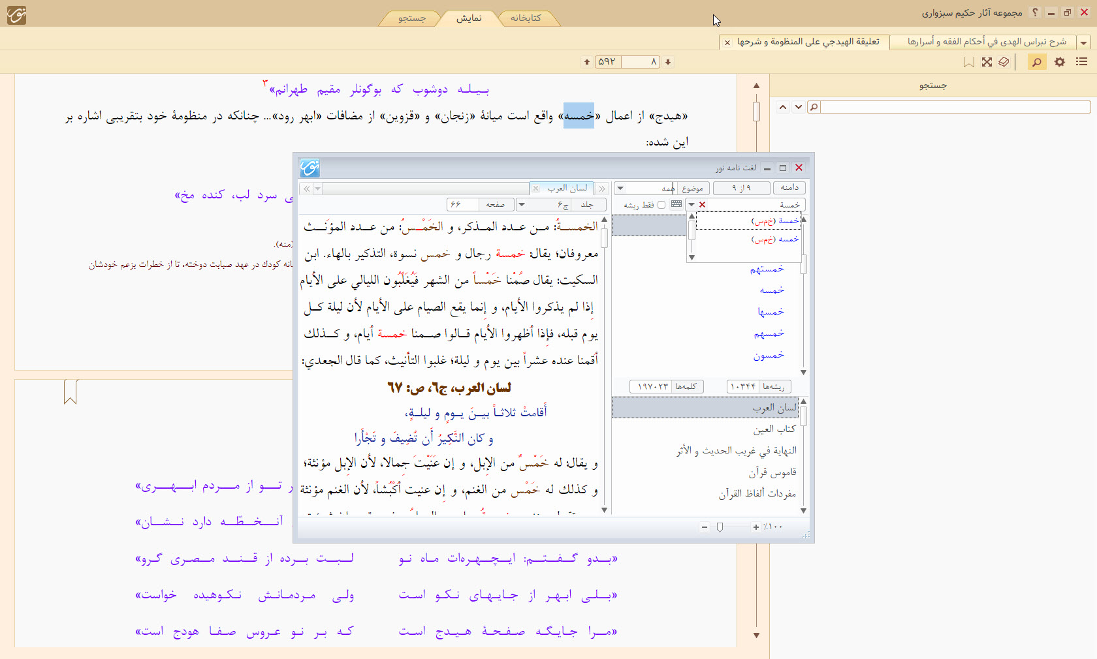Select the لسان العرب source in list
Screen dimensions: 1097x659
click(x=705, y=408)
